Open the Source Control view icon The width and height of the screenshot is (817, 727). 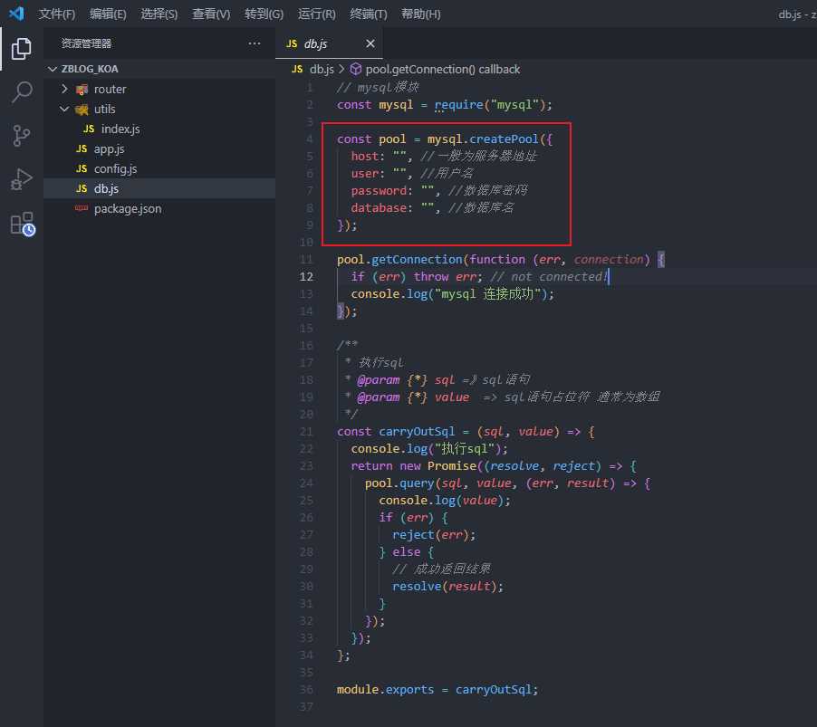(x=22, y=136)
